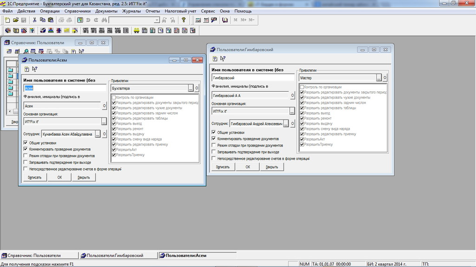Open the Справочники menu
This screenshot has height=267, width=476.
click(x=78, y=11)
